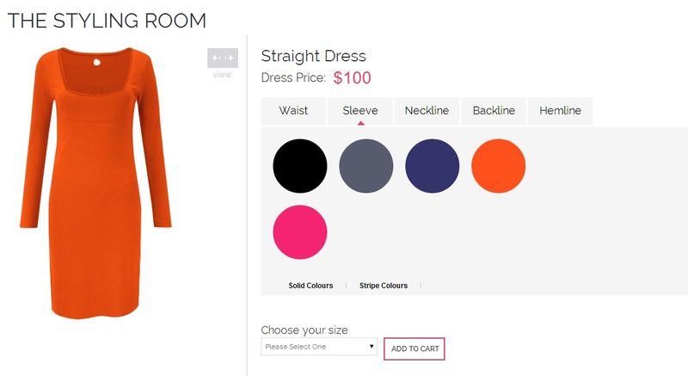This screenshot has width=688, height=376.
Task: Click the ADD TO CART button
Action: 415,348
